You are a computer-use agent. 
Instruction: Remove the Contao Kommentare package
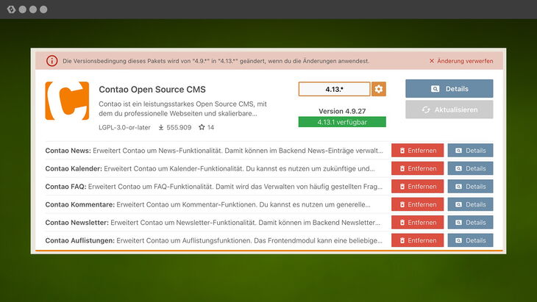click(417, 204)
